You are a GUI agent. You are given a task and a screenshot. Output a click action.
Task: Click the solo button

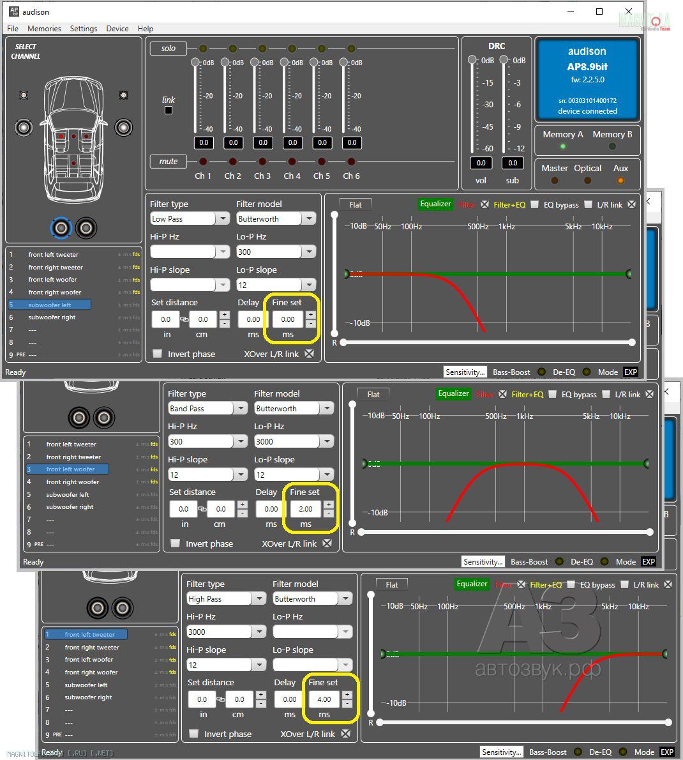tap(168, 49)
